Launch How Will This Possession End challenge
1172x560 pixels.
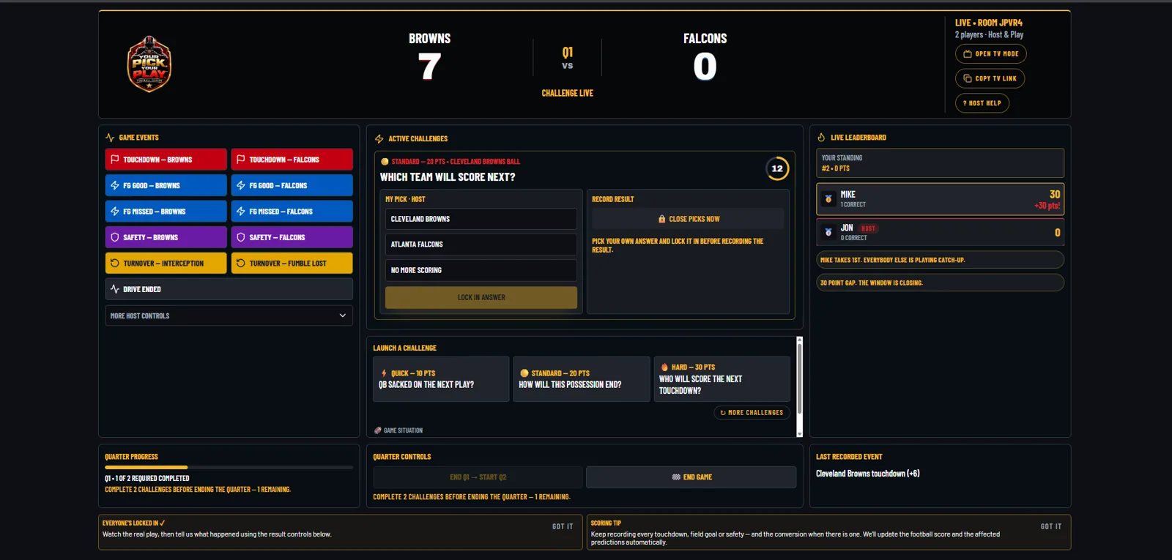[x=582, y=379]
